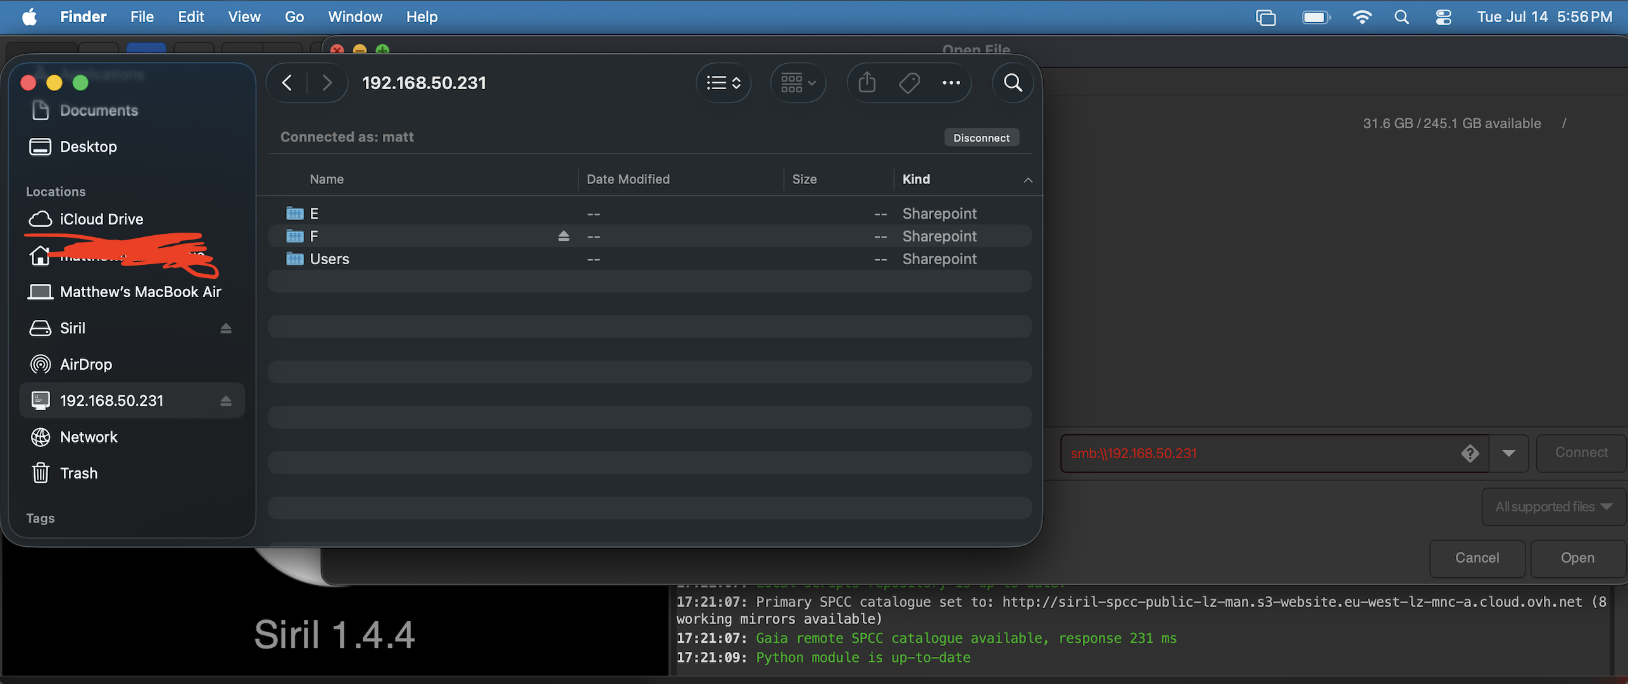
Task: Search in the Finder window
Action: (x=1013, y=83)
